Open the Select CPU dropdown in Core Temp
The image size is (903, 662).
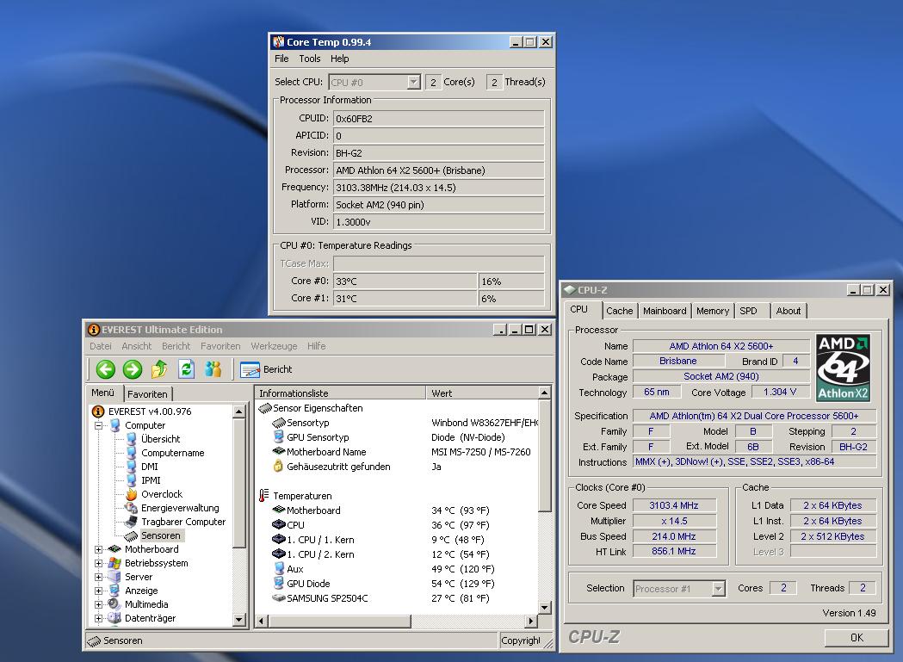pos(413,83)
